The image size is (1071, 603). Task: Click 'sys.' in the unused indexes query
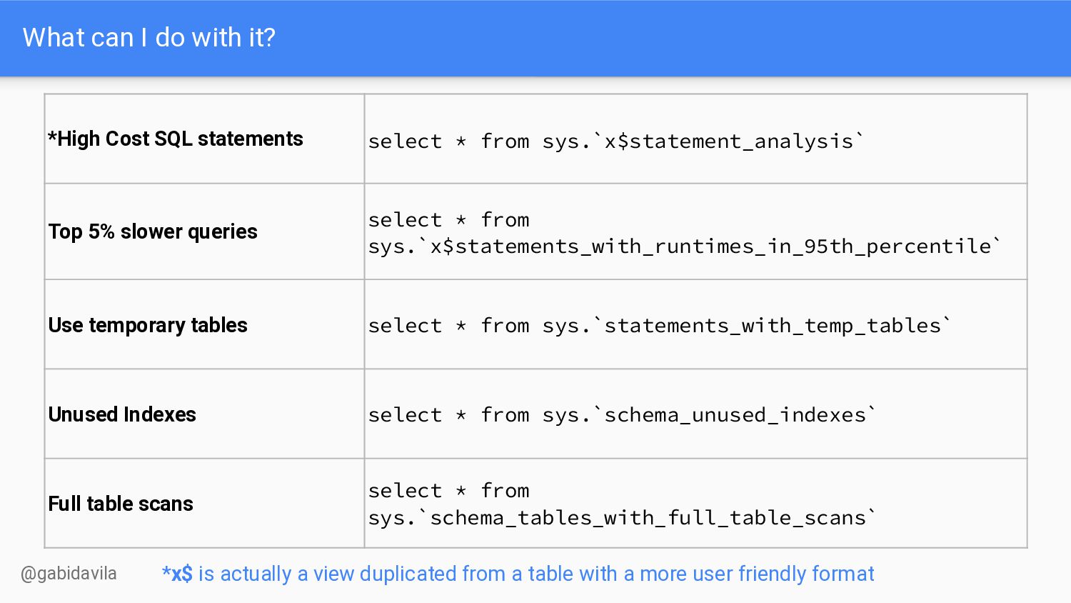(567, 417)
